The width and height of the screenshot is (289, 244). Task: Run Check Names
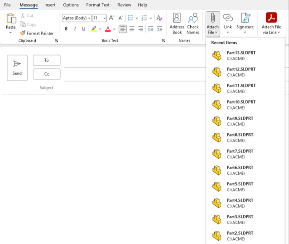(x=193, y=24)
